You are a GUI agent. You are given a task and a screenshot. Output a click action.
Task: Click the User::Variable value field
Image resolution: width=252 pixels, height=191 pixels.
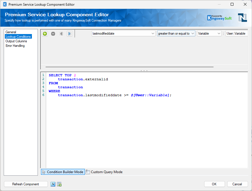click(x=236, y=33)
